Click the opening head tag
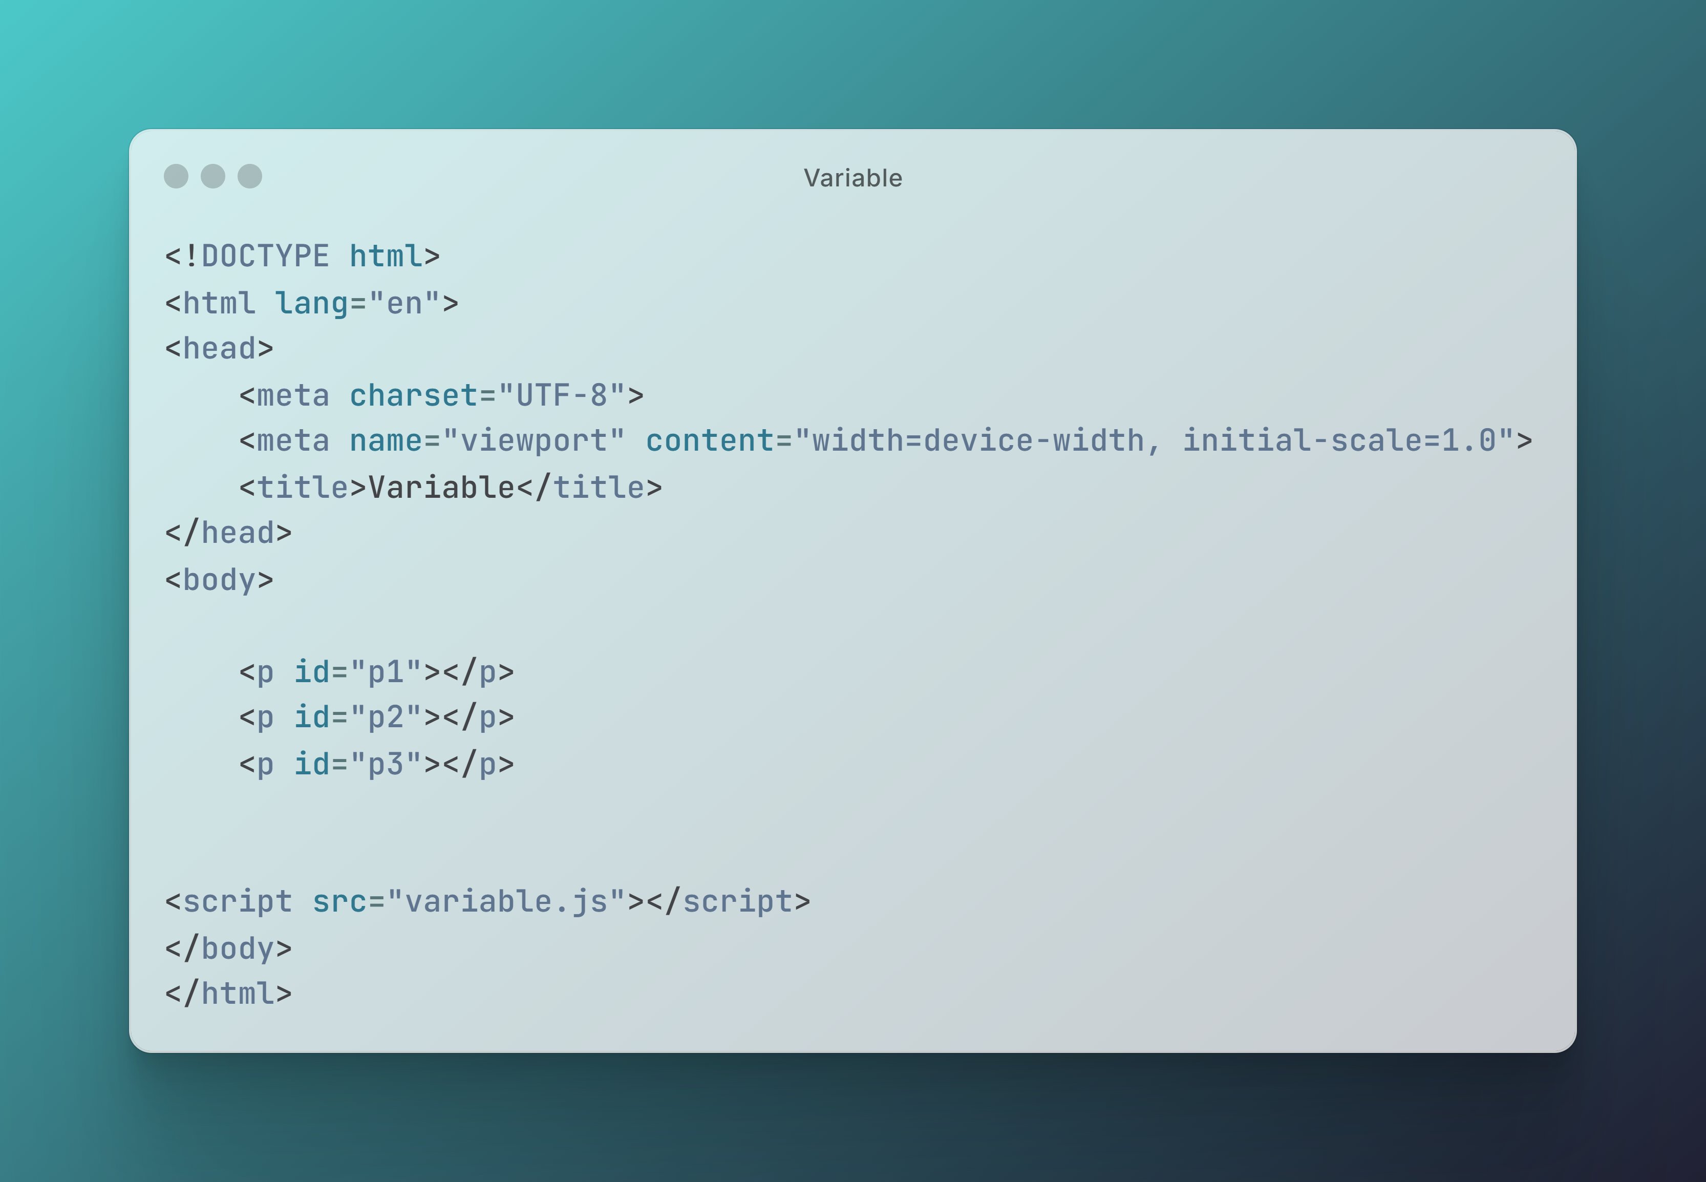This screenshot has height=1182, width=1706. (219, 349)
